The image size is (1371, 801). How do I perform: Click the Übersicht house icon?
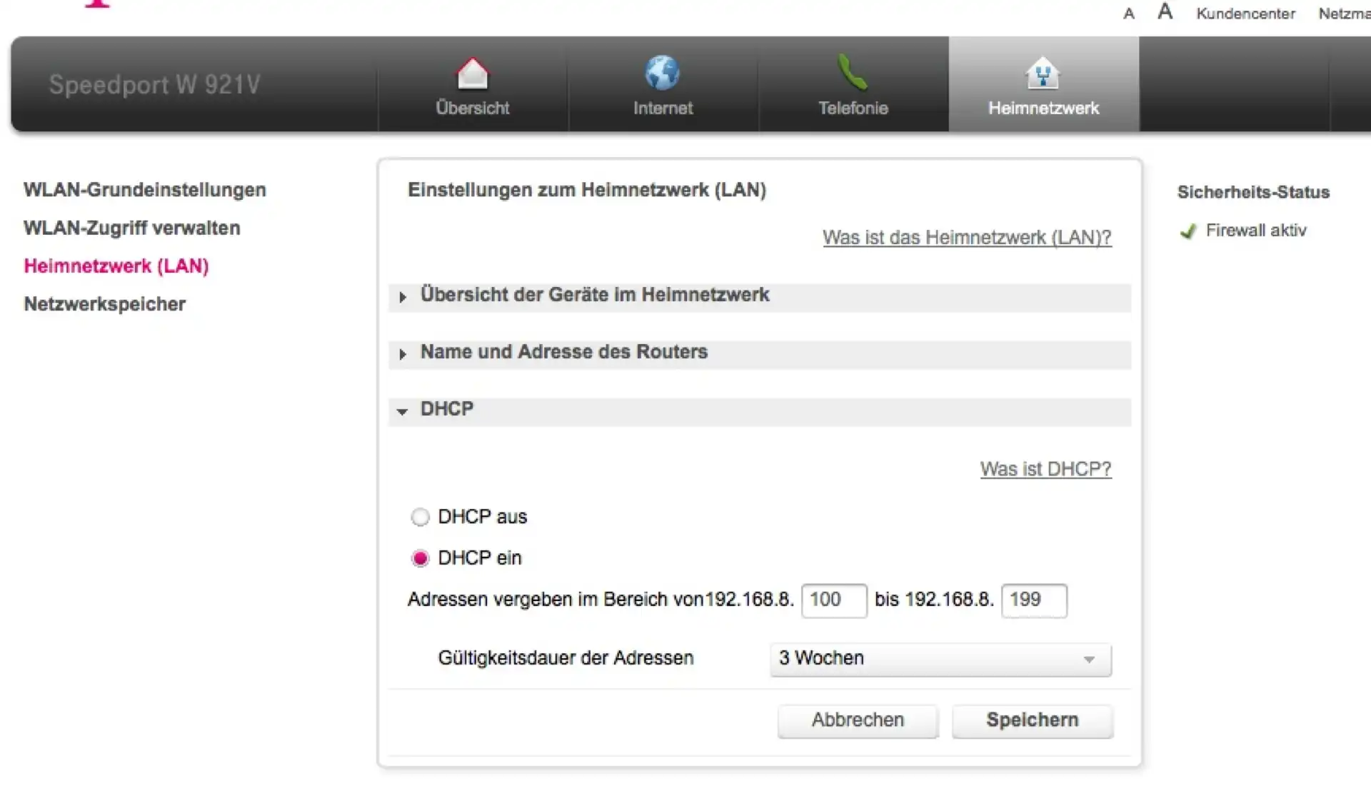coord(472,74)
